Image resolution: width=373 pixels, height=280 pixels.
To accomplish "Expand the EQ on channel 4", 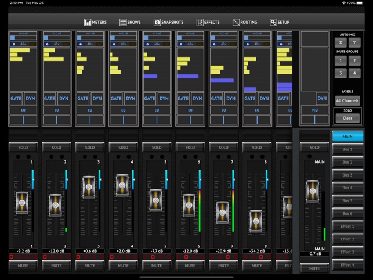I will 124,110.
